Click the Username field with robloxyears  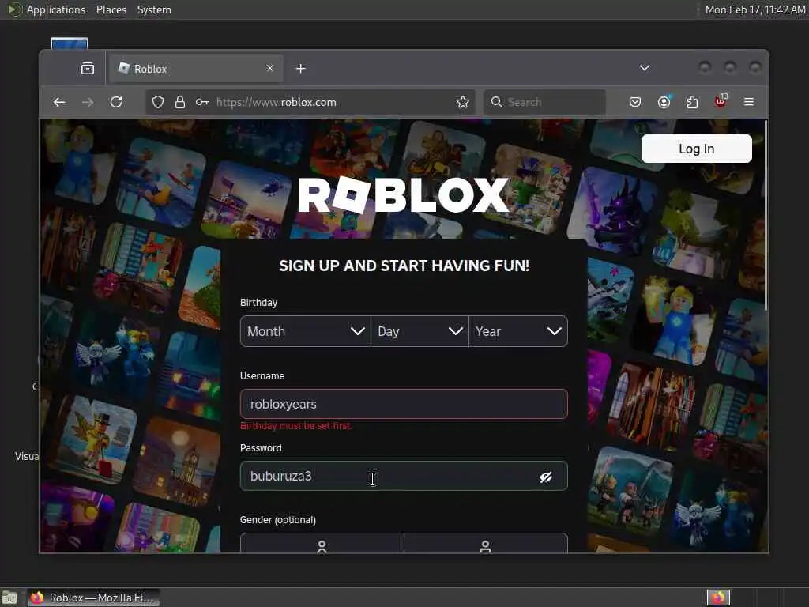pyautogui.click(x=404, y=404)
